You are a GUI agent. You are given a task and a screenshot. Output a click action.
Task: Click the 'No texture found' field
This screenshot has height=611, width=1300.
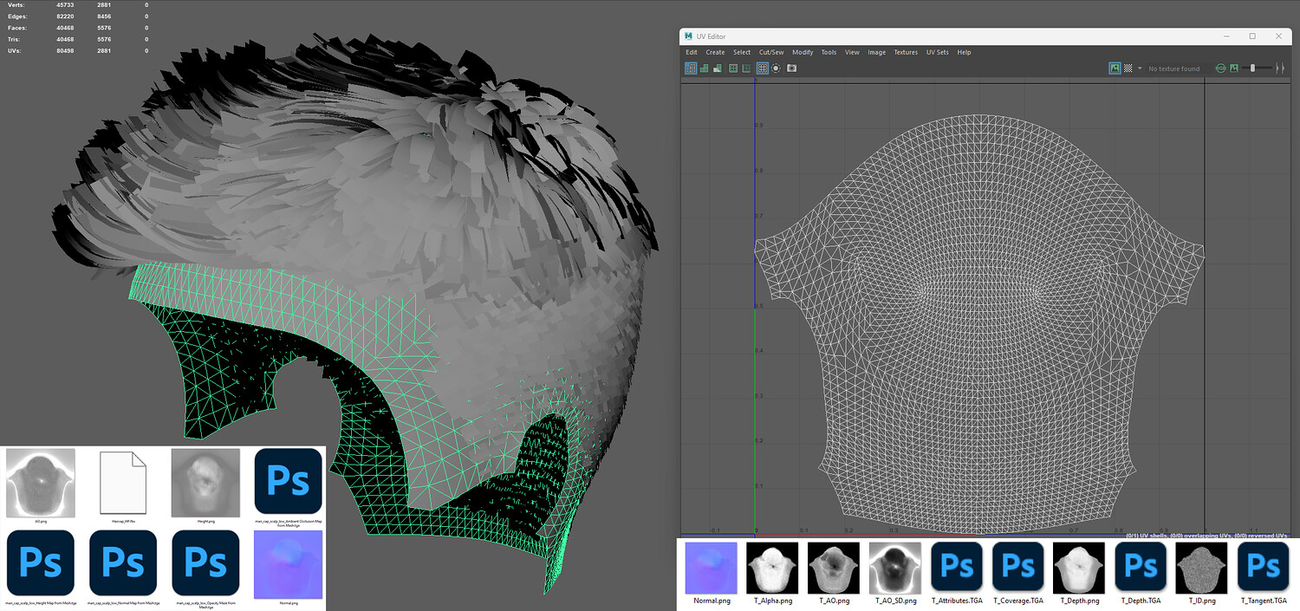(1174, 68)
